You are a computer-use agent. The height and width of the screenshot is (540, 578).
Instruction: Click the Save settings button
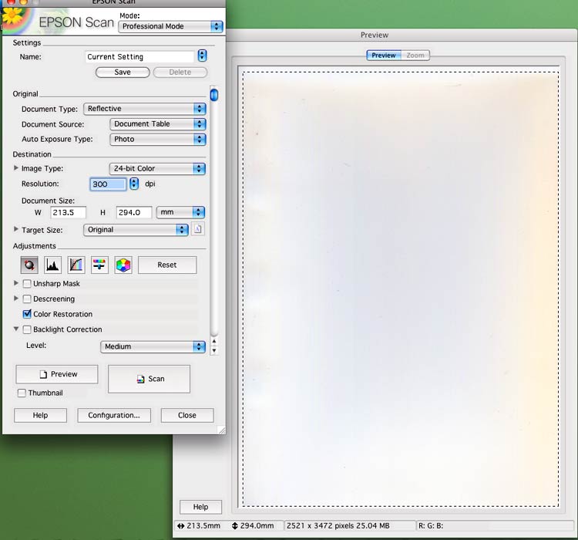pos(123,73)
